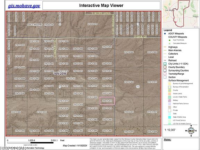
Task: Click the scale bar graphic
Action: click(30, 143)
